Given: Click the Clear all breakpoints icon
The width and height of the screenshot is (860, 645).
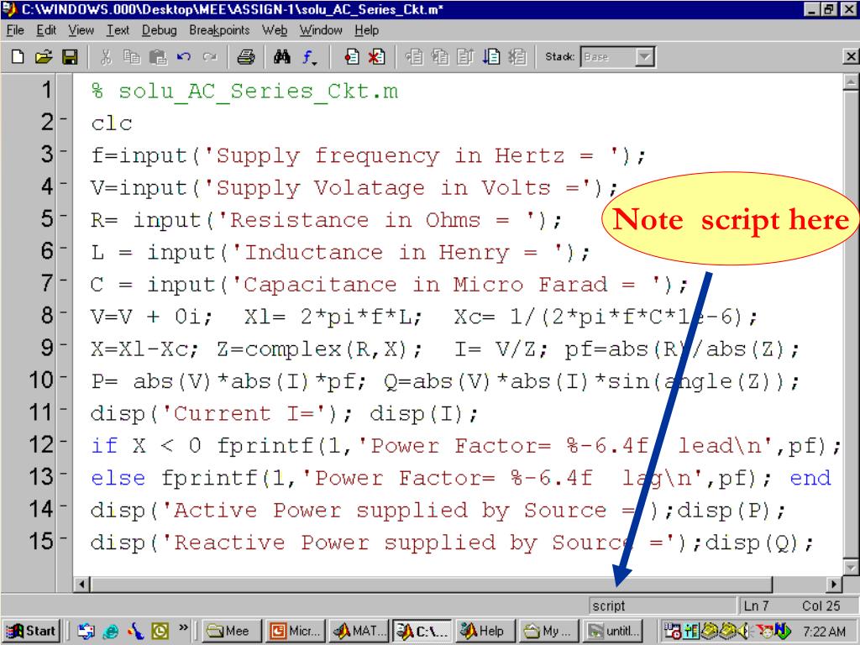Looking at the screenshot, I should [377, 56].
